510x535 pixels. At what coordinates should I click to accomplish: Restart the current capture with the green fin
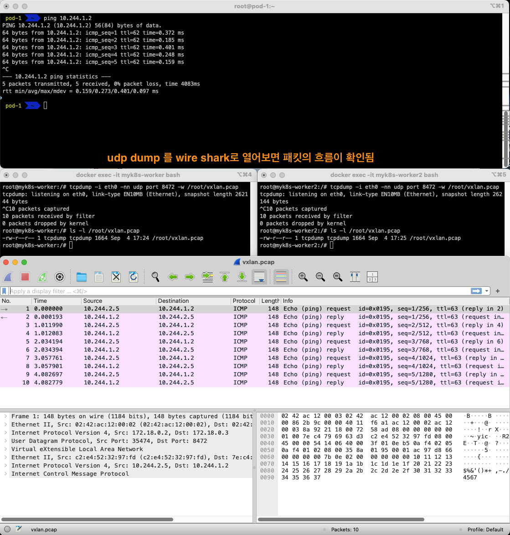pos(42,277)
